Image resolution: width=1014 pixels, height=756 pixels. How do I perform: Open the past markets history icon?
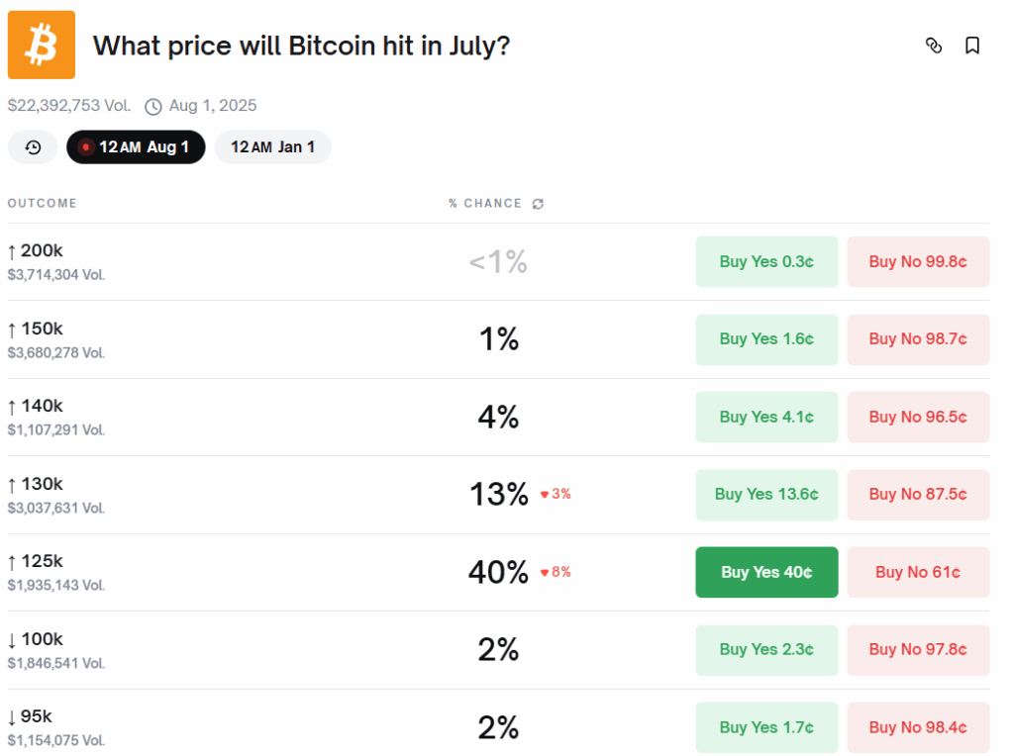[x=33, y=147]
